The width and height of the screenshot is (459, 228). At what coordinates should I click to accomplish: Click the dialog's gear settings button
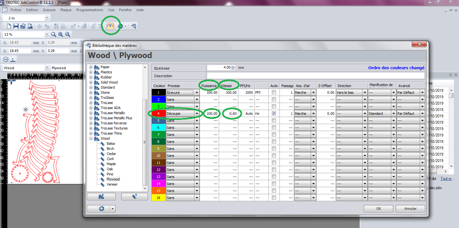point(101,209)
